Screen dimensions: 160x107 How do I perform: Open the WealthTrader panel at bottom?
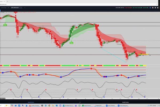tap(126, 102)
